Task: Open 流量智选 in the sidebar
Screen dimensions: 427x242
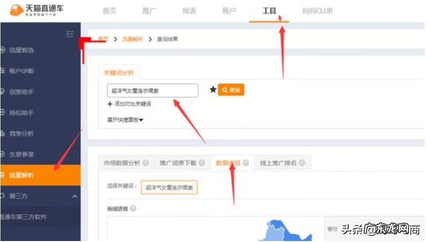Action: [x=22, y=50]
